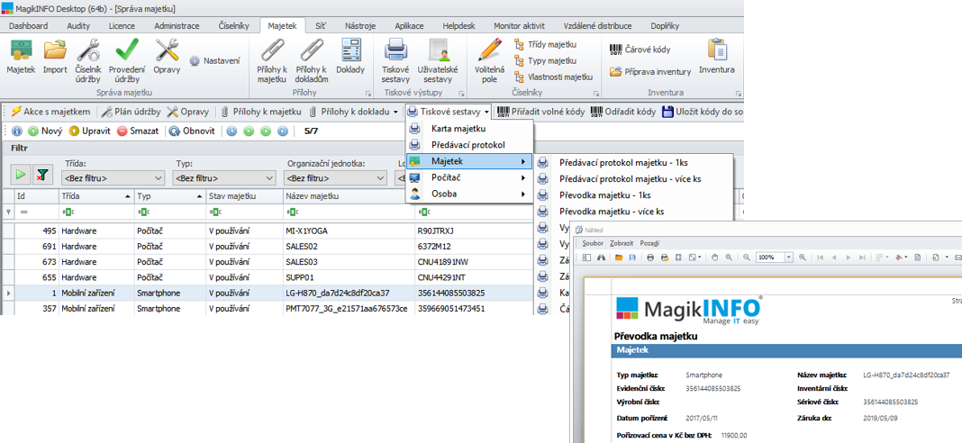Open Číselník údržby in the ribbon

(89, 60)
